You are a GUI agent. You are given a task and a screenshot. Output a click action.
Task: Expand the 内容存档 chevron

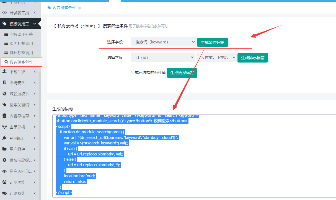[x=35, y=116]
